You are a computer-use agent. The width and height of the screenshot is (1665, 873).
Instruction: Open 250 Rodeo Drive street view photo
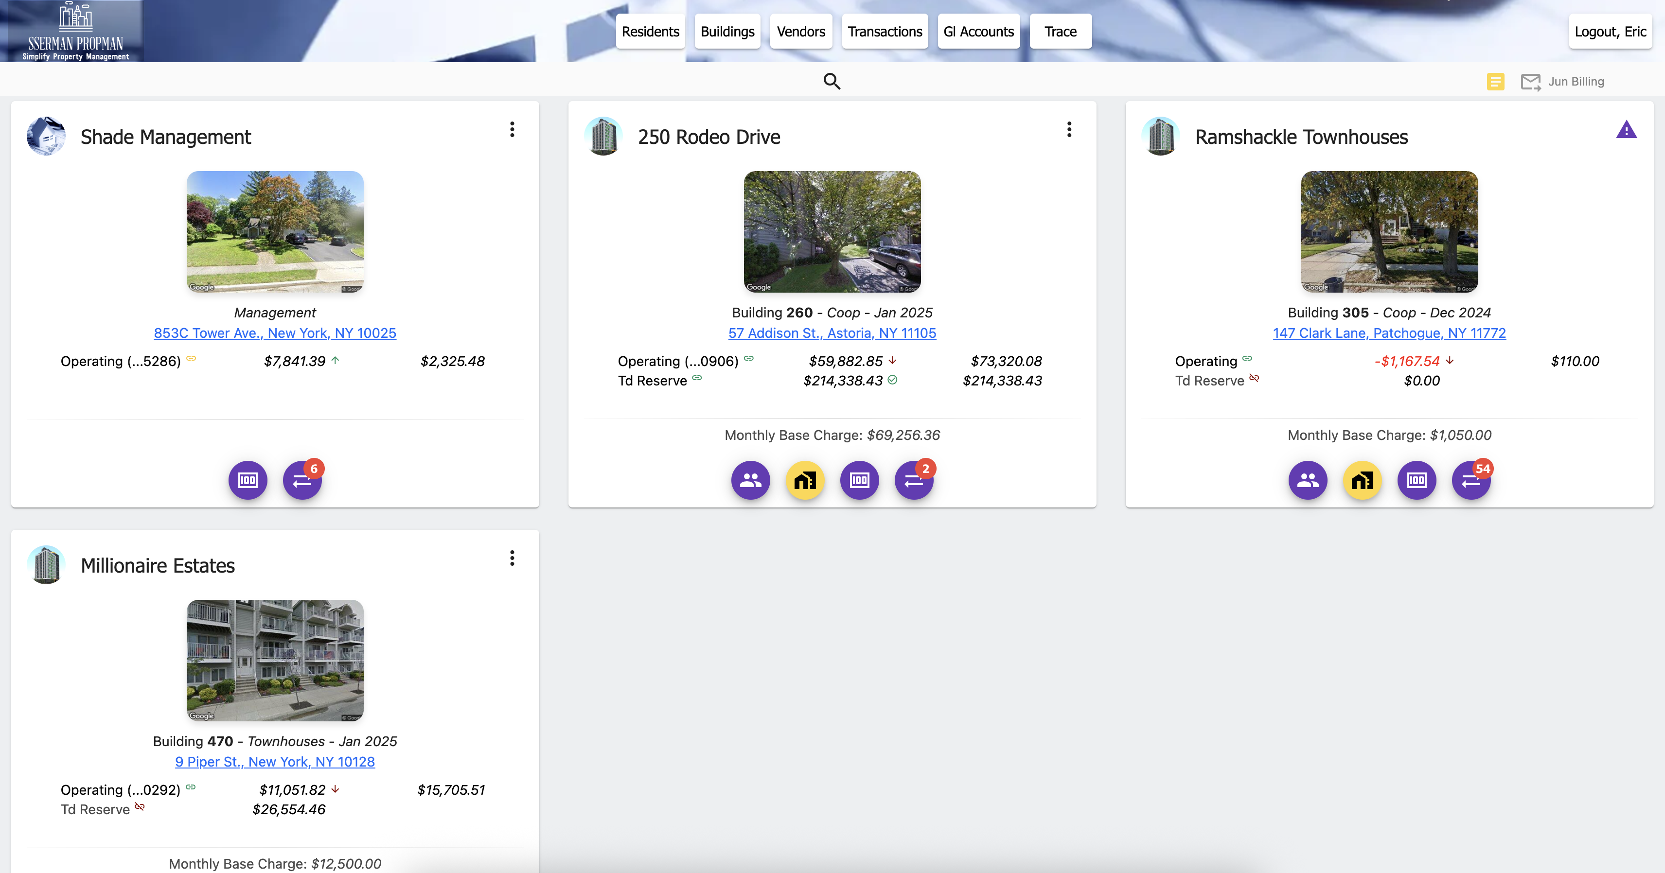[832, 231]
